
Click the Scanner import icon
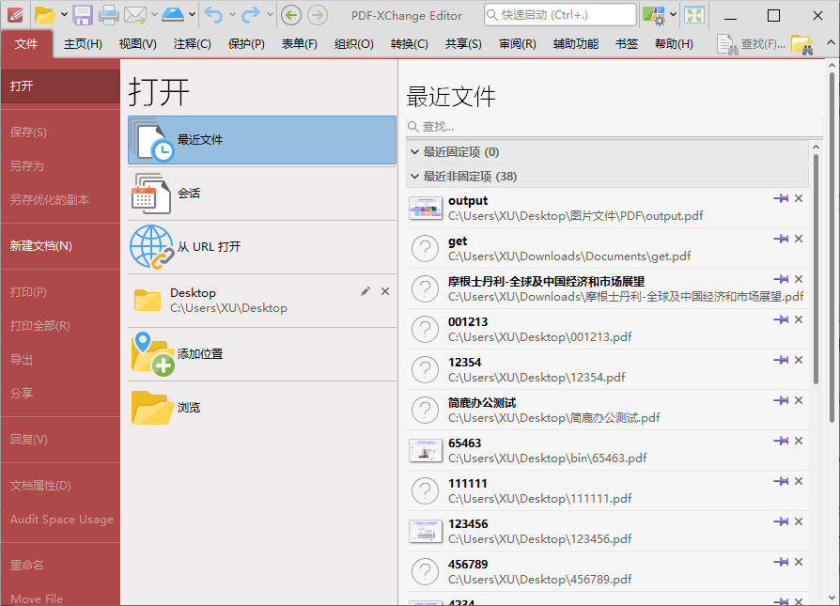[x=174, y=14]
